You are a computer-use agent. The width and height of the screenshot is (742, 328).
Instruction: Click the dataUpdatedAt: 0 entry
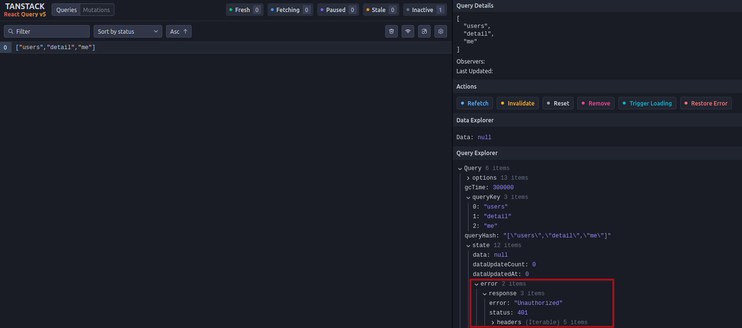tap(501, 274)
